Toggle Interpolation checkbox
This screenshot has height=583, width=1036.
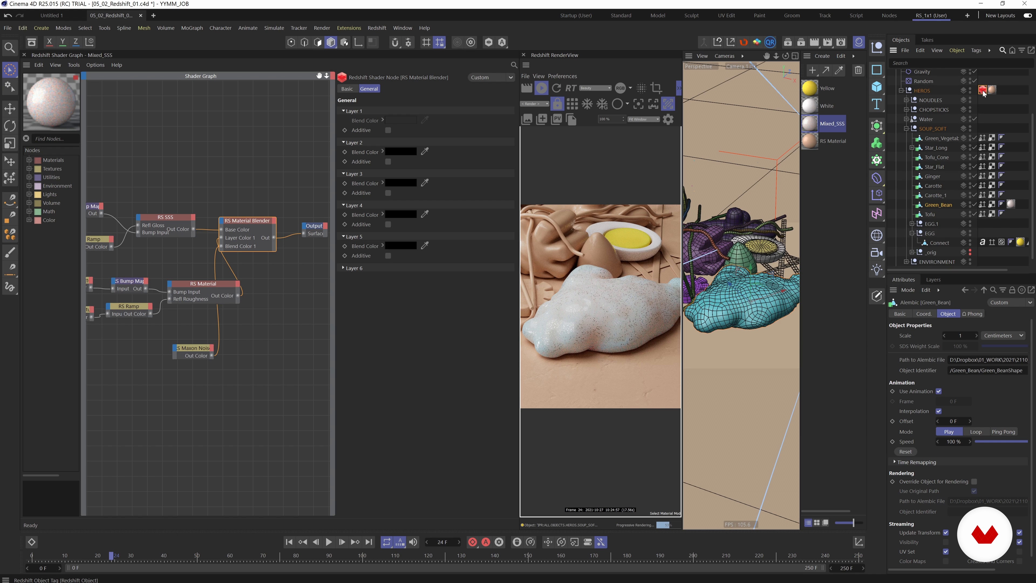point(939,411)
